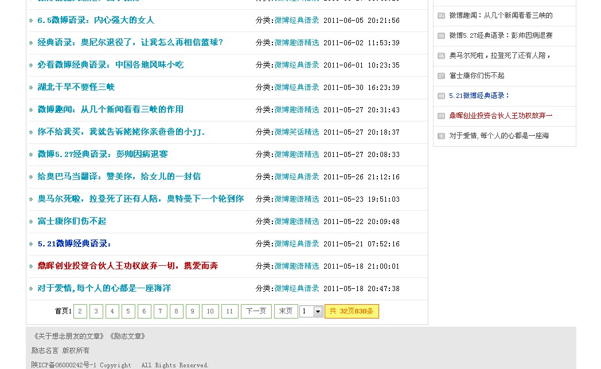The height and width of the screenshot is (369, 601).
Task: Open article 湖北干旱不要怪三峡
Action: point(76,87)
